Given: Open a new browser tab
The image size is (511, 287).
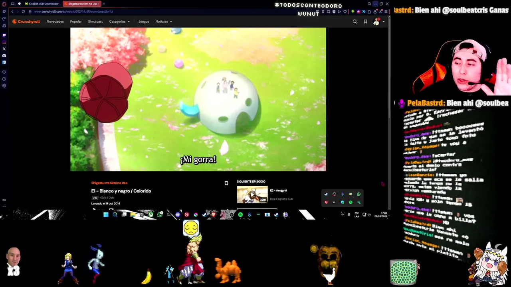Looking at the screenshot, I should coord(104,4).
